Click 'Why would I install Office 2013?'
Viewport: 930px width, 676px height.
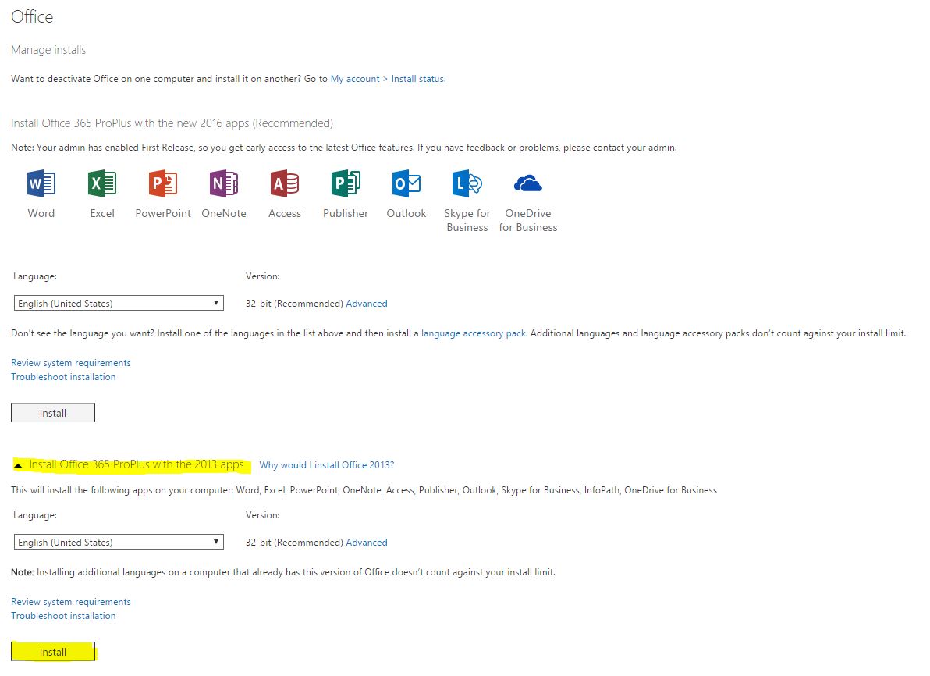point(327,465)
